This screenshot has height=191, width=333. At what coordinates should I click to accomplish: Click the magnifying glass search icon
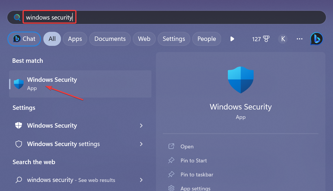(17, 17)
